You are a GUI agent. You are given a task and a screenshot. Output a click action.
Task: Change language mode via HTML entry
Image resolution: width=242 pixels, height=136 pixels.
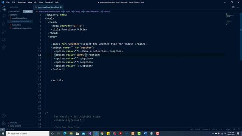tap(228, 129)
